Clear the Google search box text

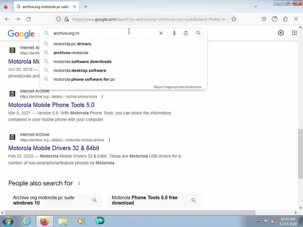coord(161,33)
